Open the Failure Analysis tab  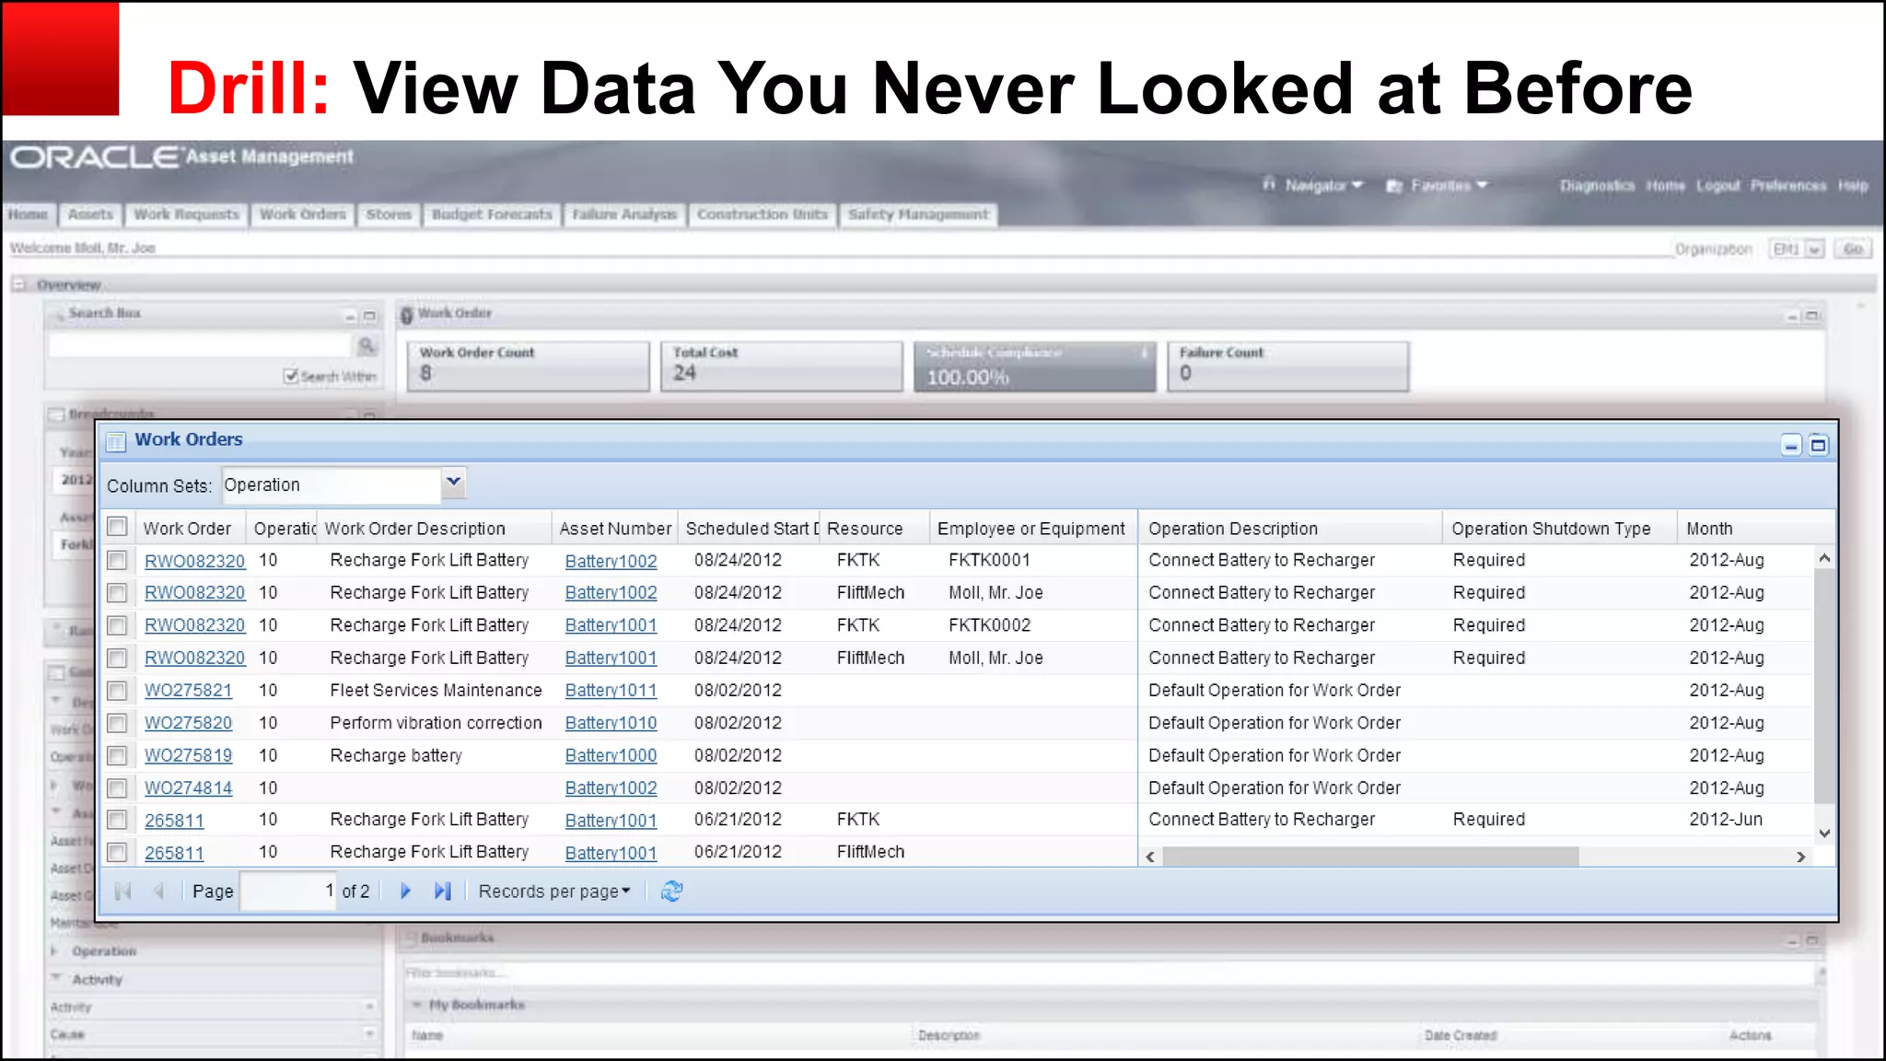coord(624,214)
